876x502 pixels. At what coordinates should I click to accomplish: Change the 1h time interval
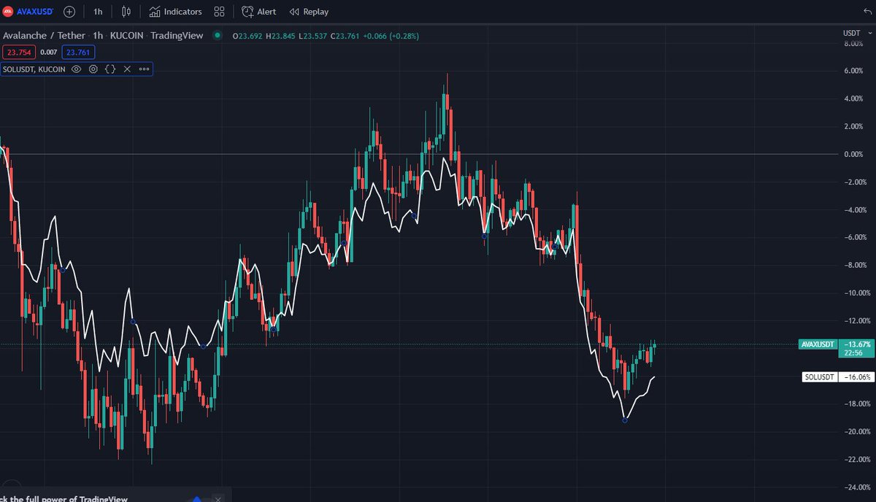tap(98, 12)
